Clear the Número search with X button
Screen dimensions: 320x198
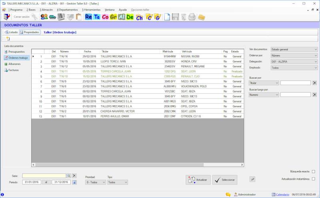pyautogui.click(x=314, y=94)
